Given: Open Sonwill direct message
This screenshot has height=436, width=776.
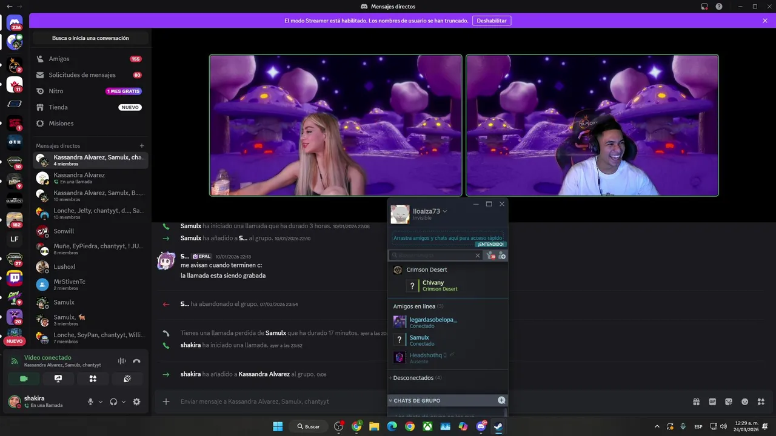Looking at the screenshot, I should (x=90, y=231).
